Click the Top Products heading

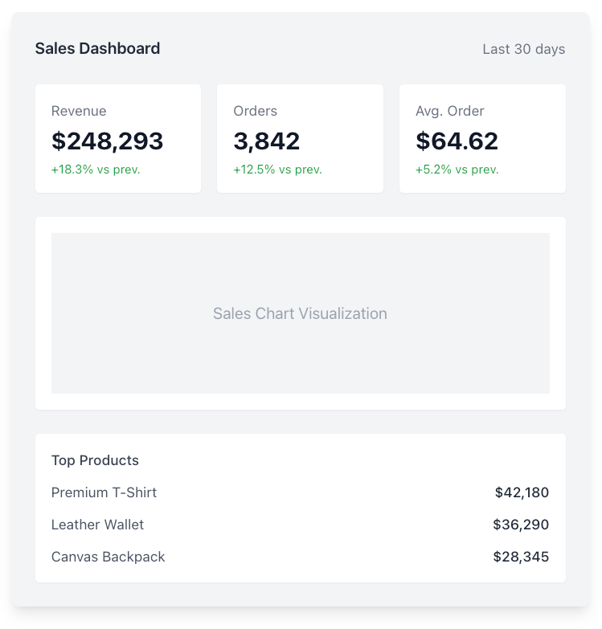point(95,460)
